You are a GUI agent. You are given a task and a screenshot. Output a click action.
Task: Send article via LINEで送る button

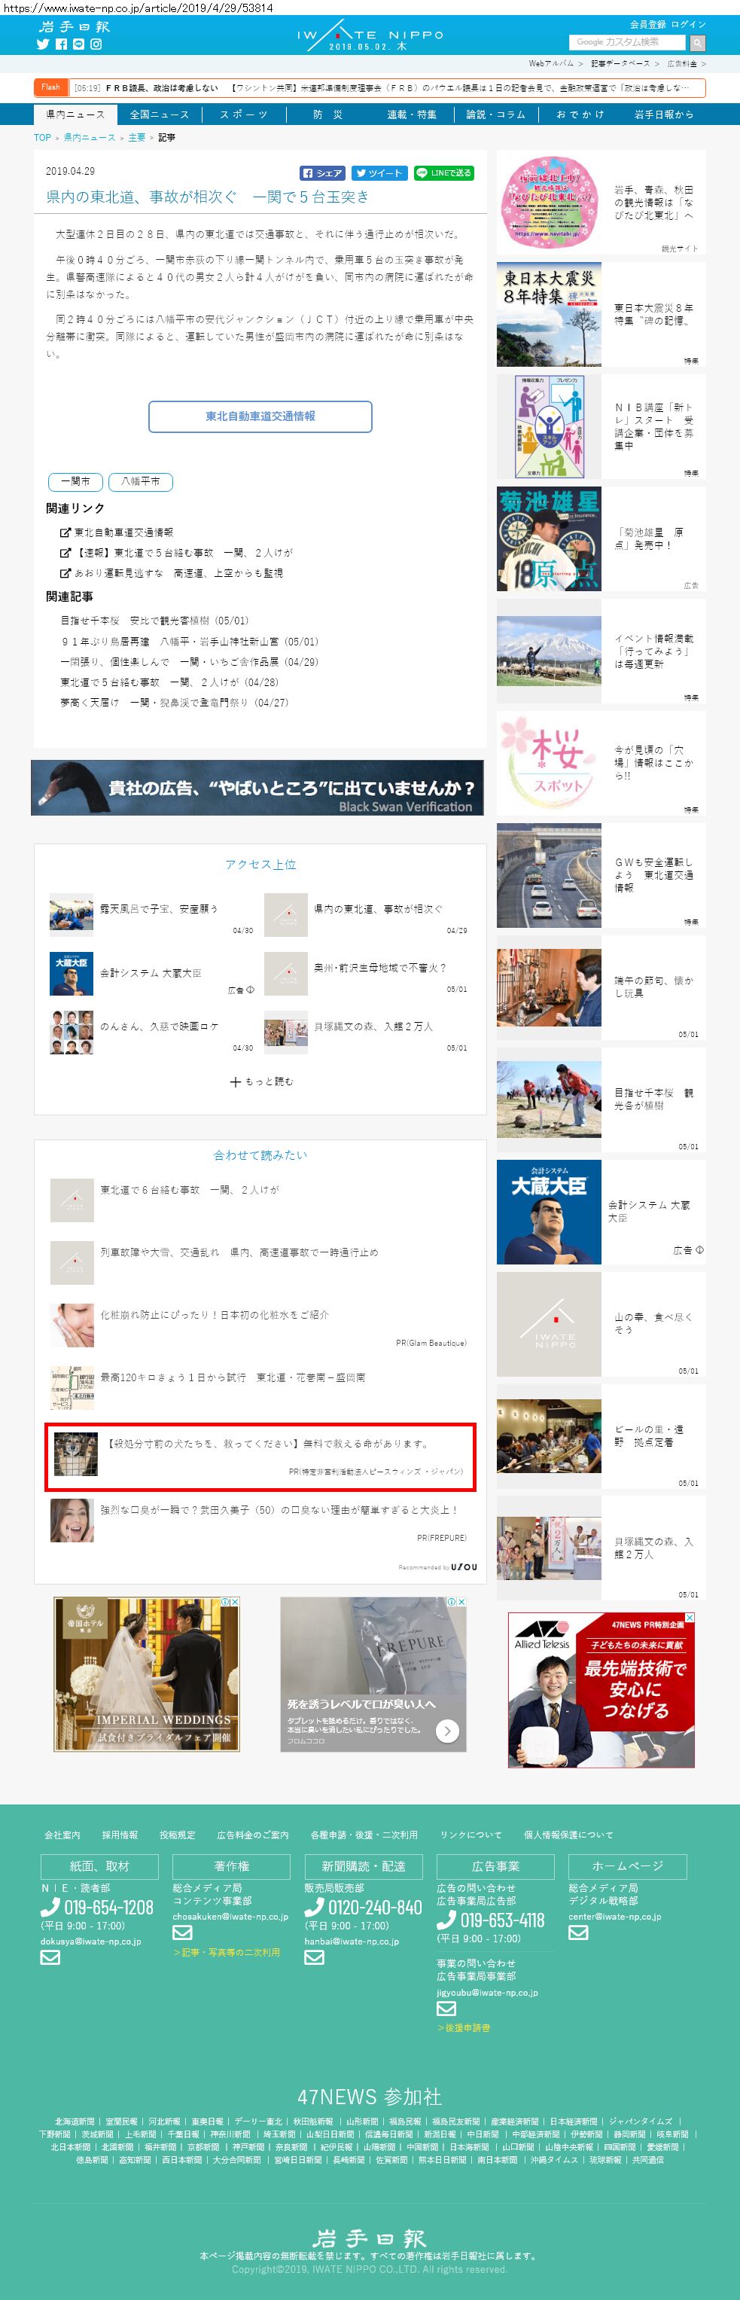(443, 173)
